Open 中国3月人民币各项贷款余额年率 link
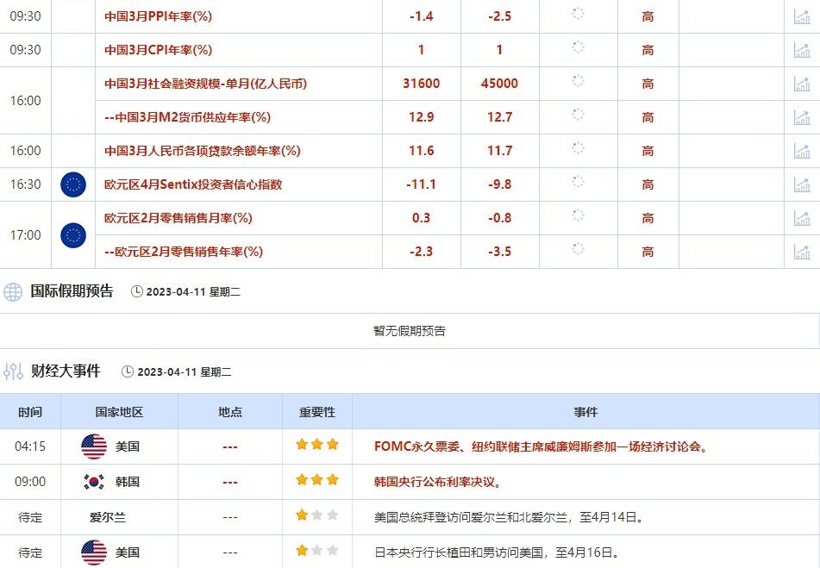The image size is (820, 568). [203, 151]
